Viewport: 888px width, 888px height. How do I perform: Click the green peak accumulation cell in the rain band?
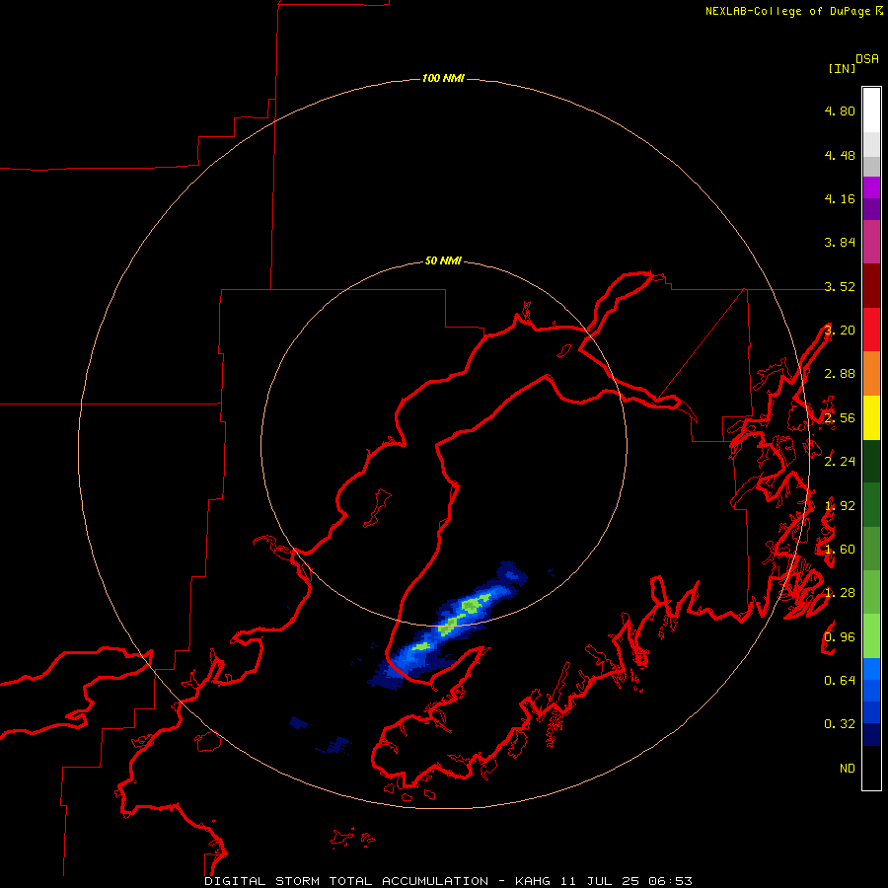pyautogui.click(x=472, y=606)
